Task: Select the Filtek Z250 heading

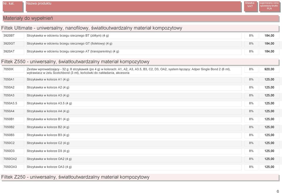Action: (x=140, y=177)
